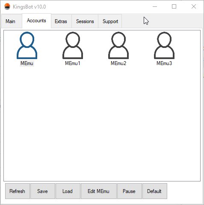Switch to the Accounts tab
Image resolution: width=204 pixels, height=205 pixels.
coord(36,21)
